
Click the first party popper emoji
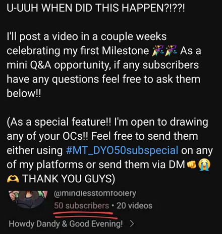[x=157, y=51]
